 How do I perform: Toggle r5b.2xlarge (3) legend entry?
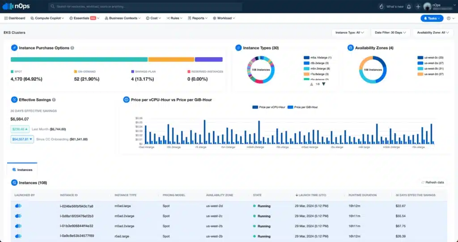coord(316,63)
